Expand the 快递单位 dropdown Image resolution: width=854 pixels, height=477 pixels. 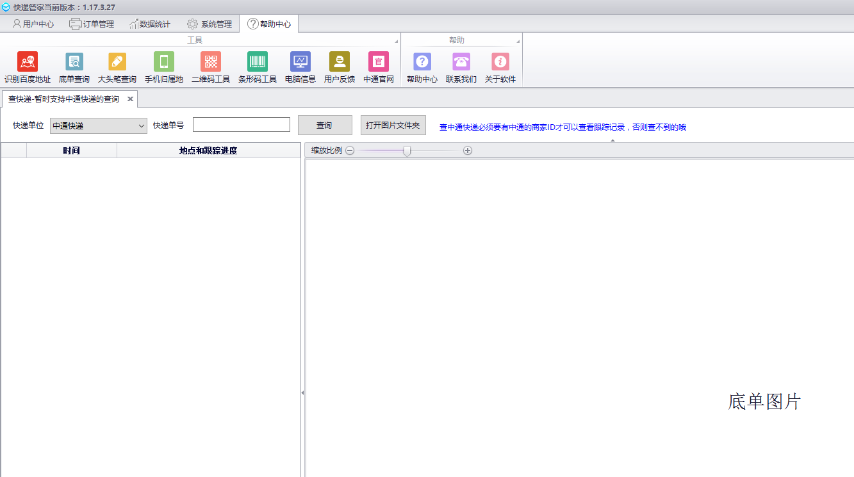142,126
